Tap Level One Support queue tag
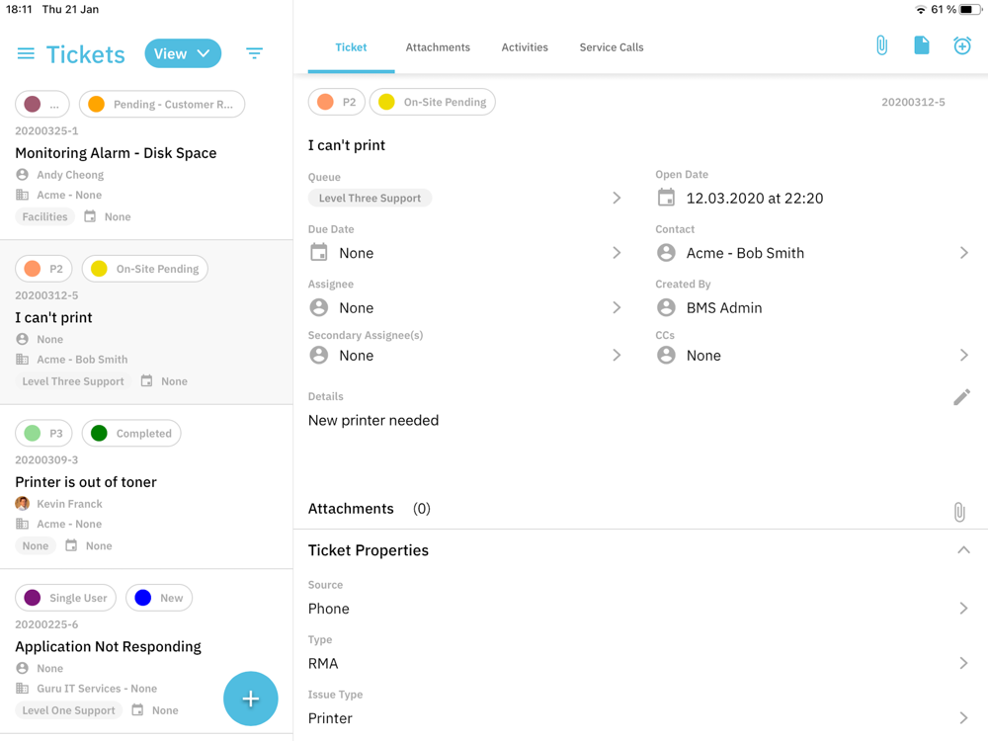This screenshot has width=988, height=741. coord(69,710)
